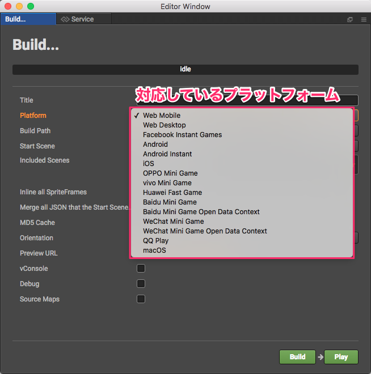Choose Web Desktop platform option
This screenshot has width=371, height=374.
tap(242, 125)
